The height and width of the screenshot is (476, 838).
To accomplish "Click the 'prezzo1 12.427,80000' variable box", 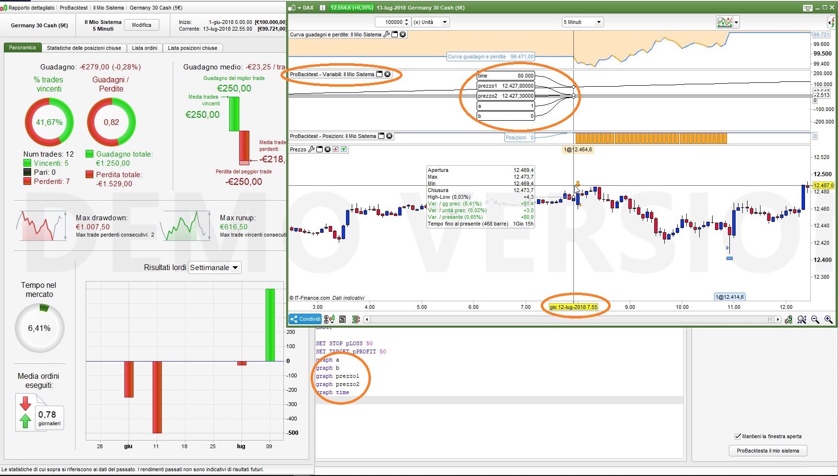I will tap(505, 86).
